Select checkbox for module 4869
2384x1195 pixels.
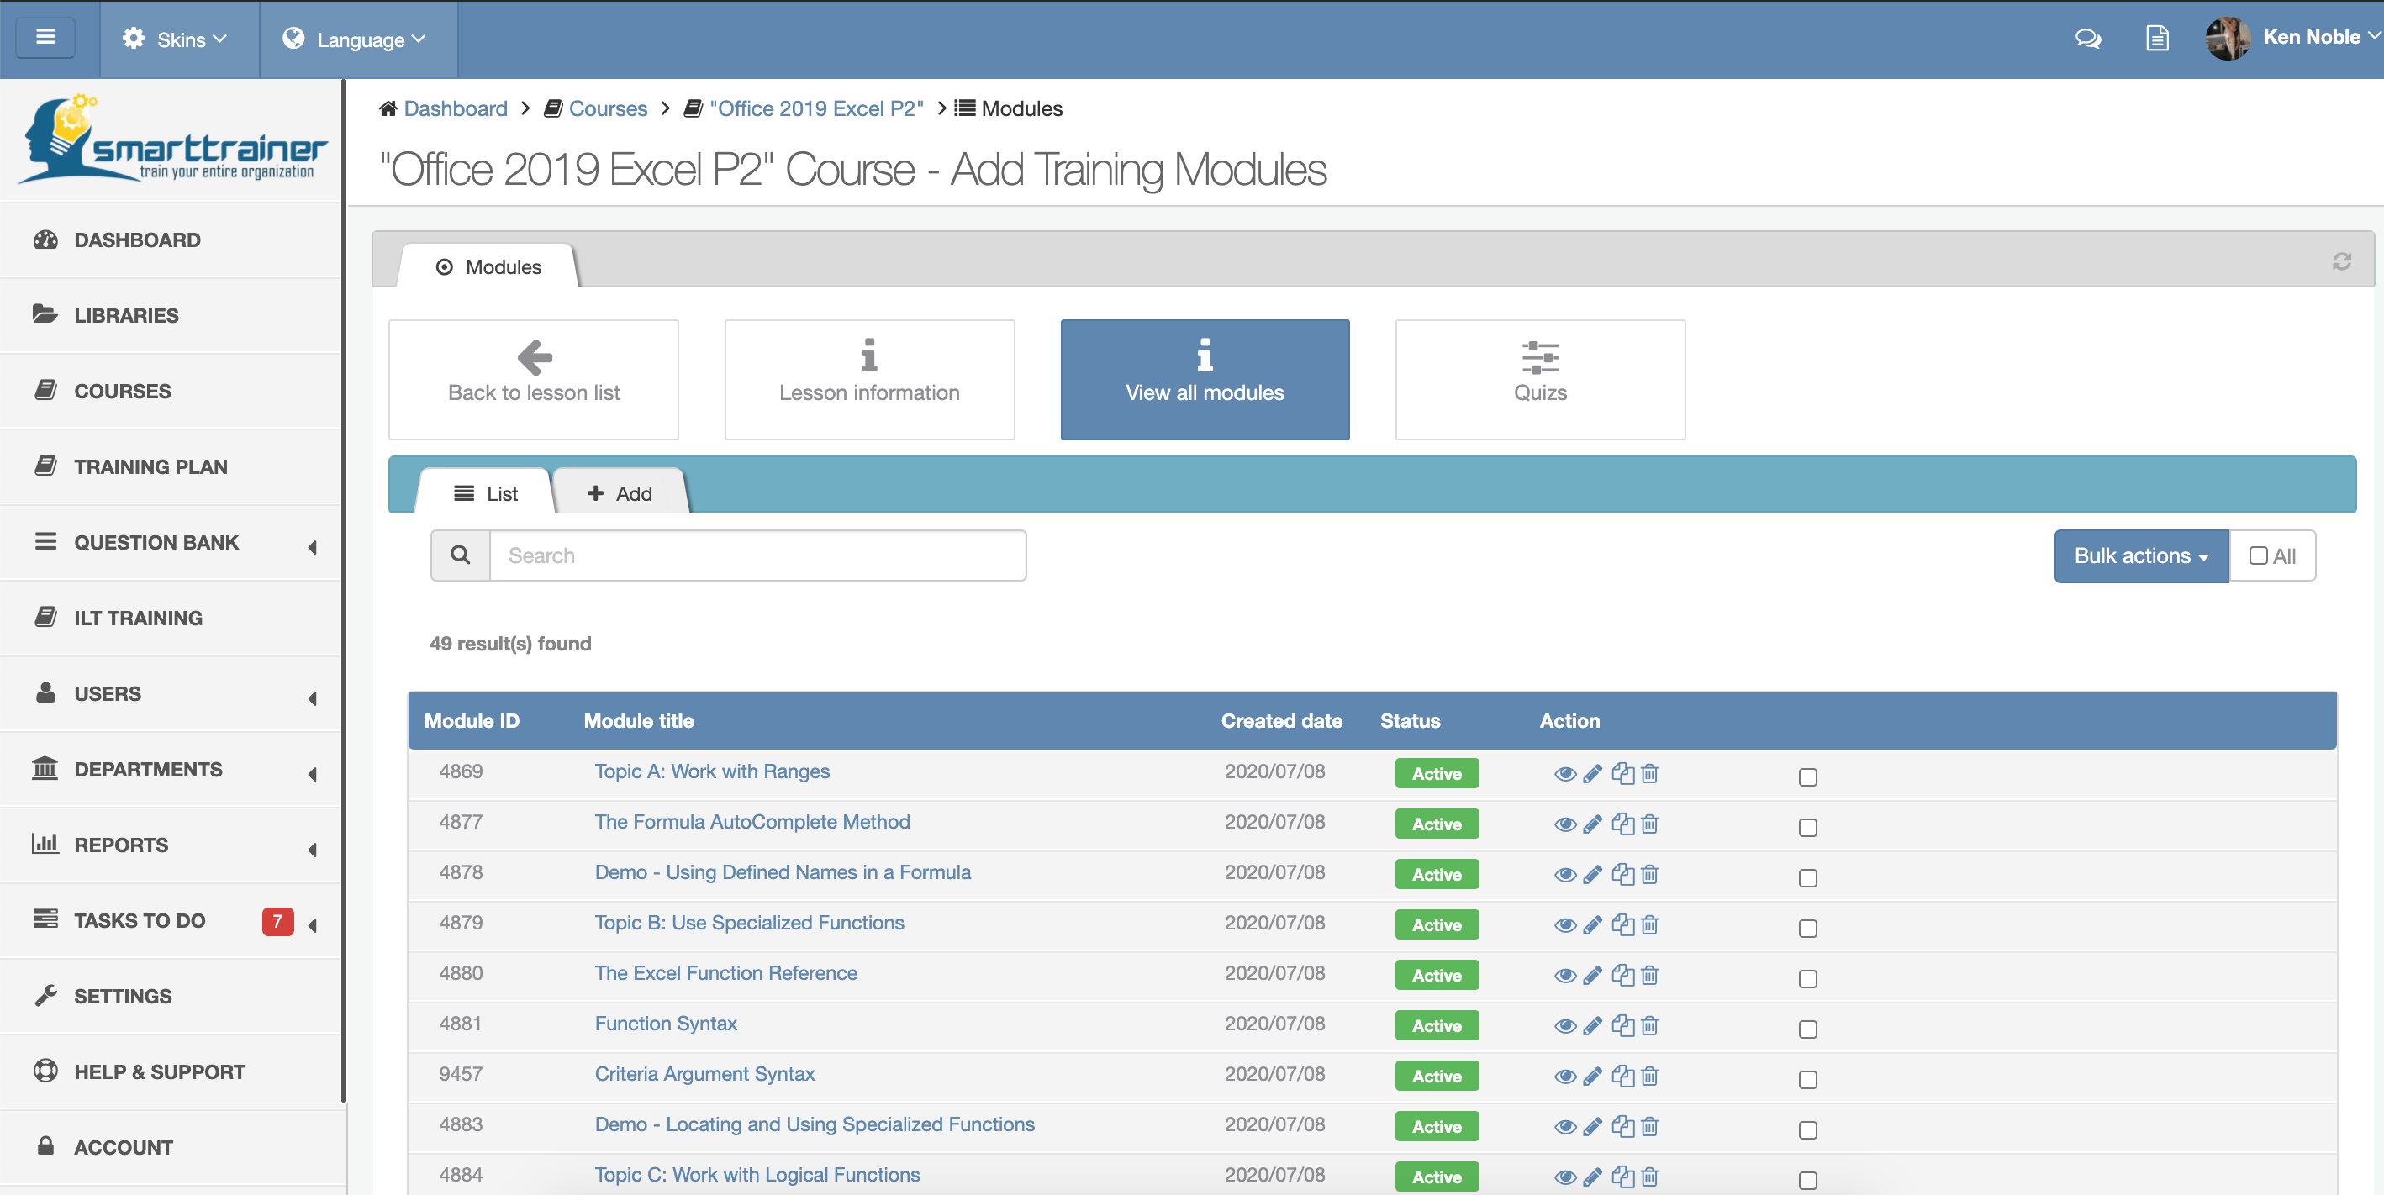tap(1807, 777)
